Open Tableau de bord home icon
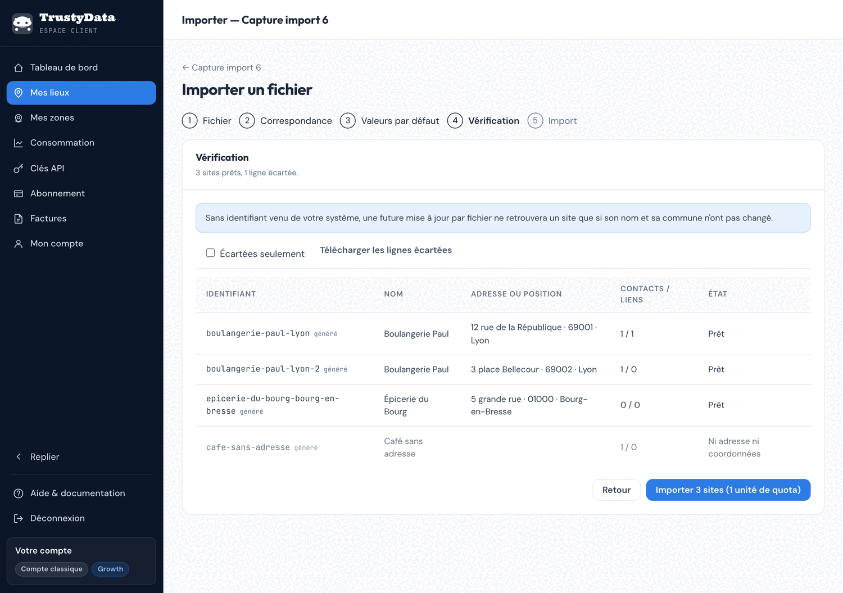Screen dimensions: 843x593 (19, 67)
